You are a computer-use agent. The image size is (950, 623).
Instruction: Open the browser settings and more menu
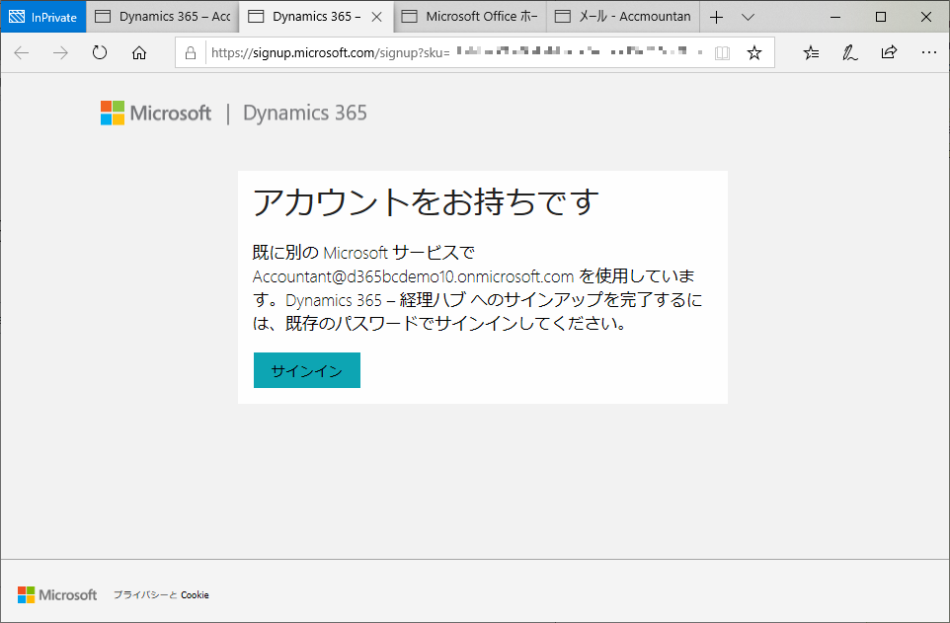pos(929,53)
